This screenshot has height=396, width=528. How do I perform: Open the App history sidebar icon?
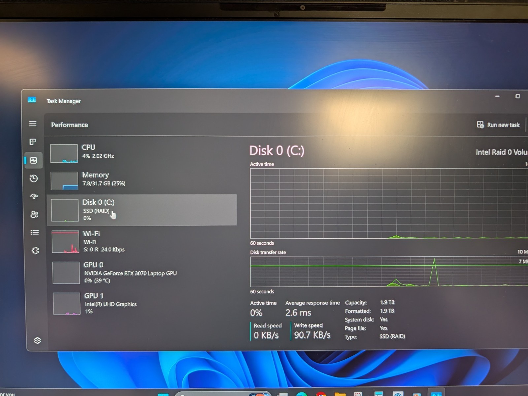pos(34,179)
